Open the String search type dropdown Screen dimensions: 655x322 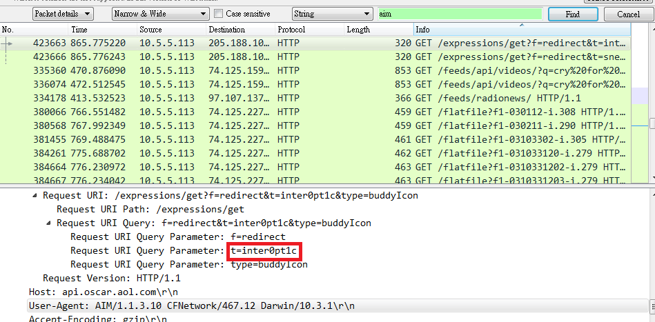(x=333, y=14)
